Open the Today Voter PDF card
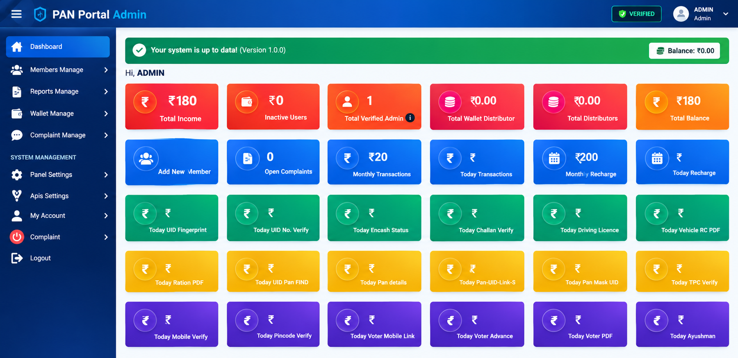Image resolution: width=738 pixels, height=358 pixels. pyautogui.click(x=580, y=324)
